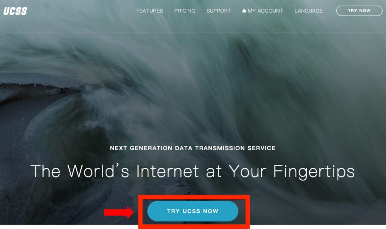Click the word World's in the headline
This screenshot has width=386, height=229.
(98, 171)
